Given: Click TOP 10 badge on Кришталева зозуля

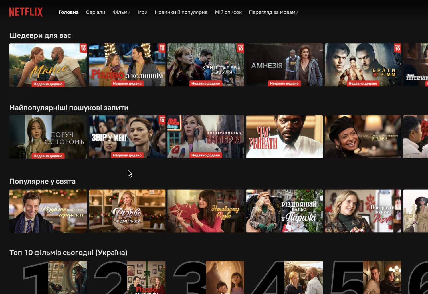Looking at the screenshot, I should pos(241,48).
